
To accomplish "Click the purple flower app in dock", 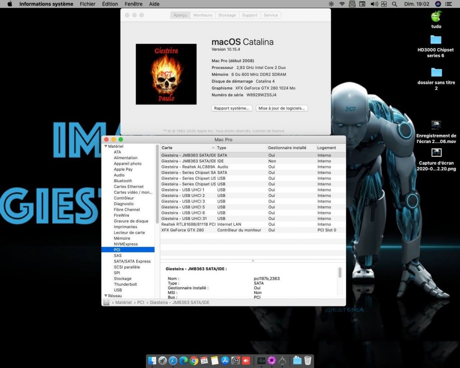I will [x=272, y=360].
